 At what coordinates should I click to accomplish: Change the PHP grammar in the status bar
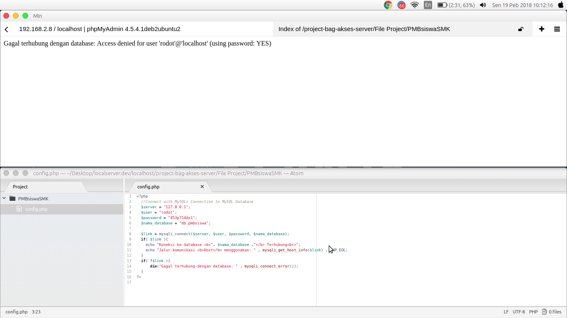533,312
